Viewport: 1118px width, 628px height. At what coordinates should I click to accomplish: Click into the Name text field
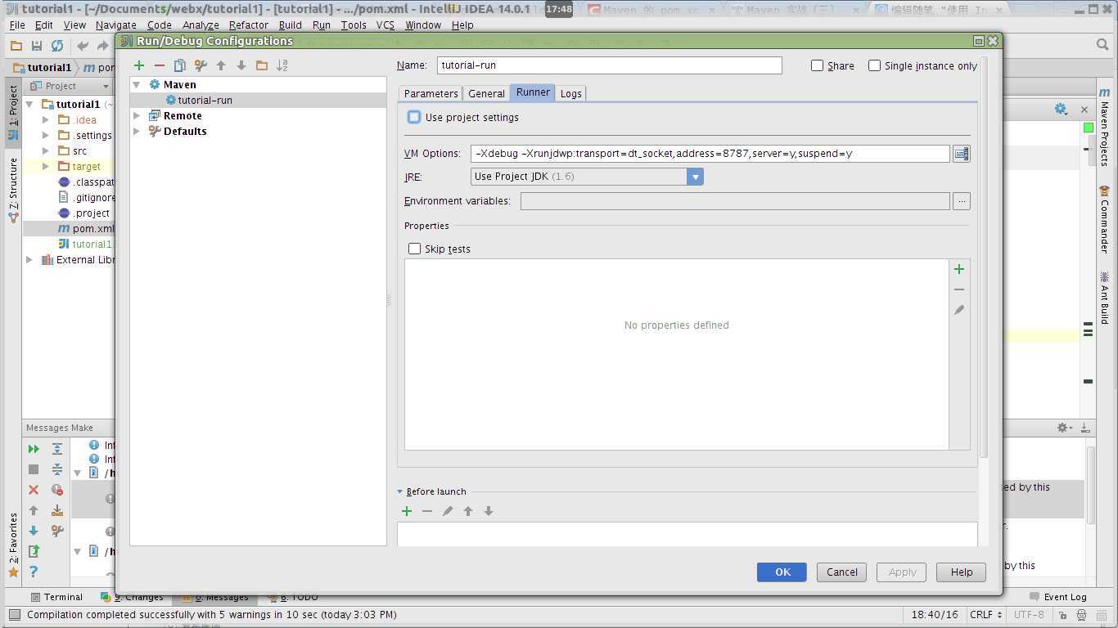[609, 65]
